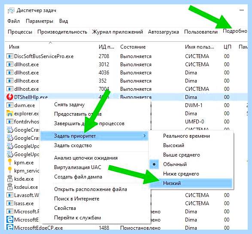The height and width of the screenshot is (234, 252).
Task: Click the icon of dllhost.exe with PID 3012
Action: coord(9,65)
